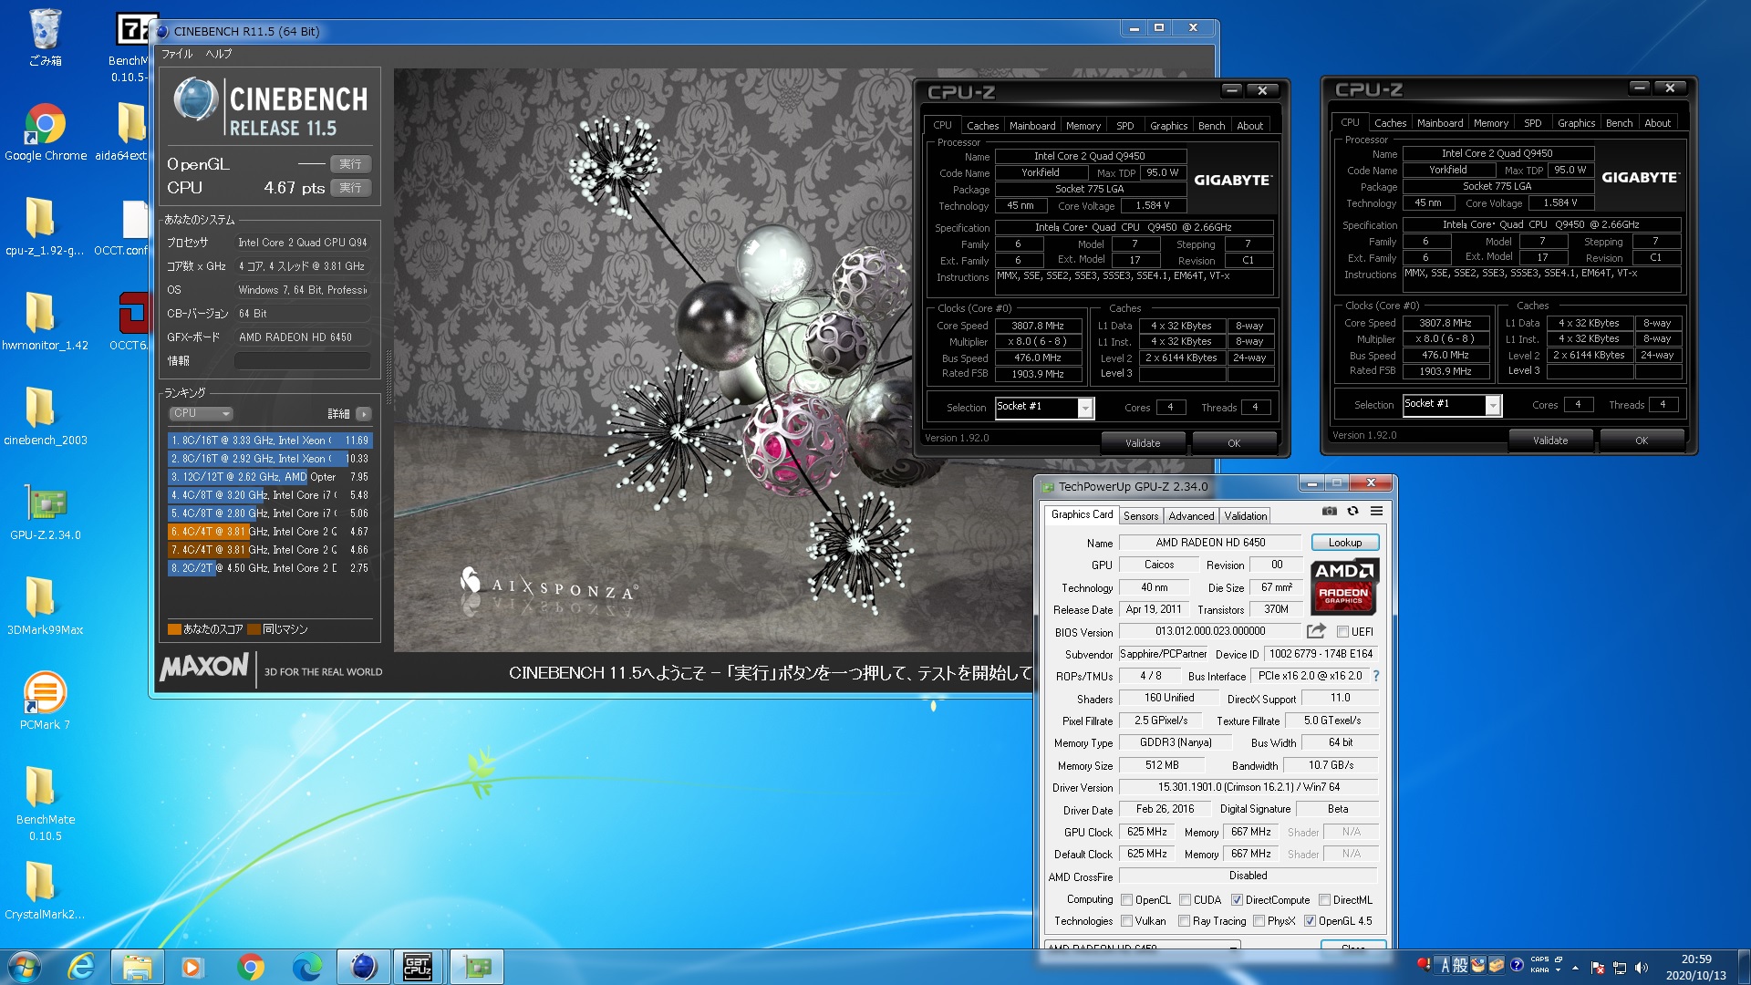Open Windows Explorer from the taskbar

click(138, 967)
